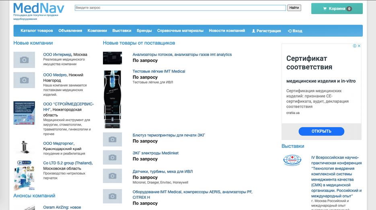Open ООО Медторгюг company link

click(x=59, y=143)
